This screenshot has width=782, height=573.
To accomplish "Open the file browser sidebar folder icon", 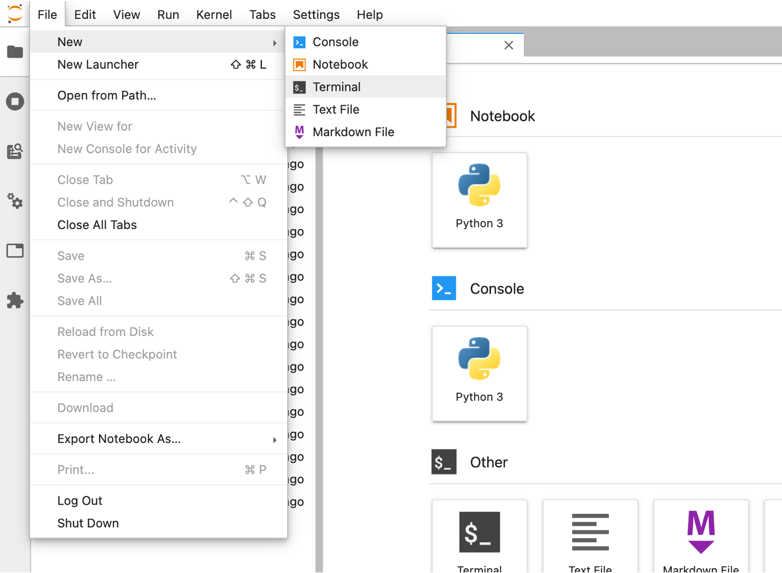I will tap(15, 52).
